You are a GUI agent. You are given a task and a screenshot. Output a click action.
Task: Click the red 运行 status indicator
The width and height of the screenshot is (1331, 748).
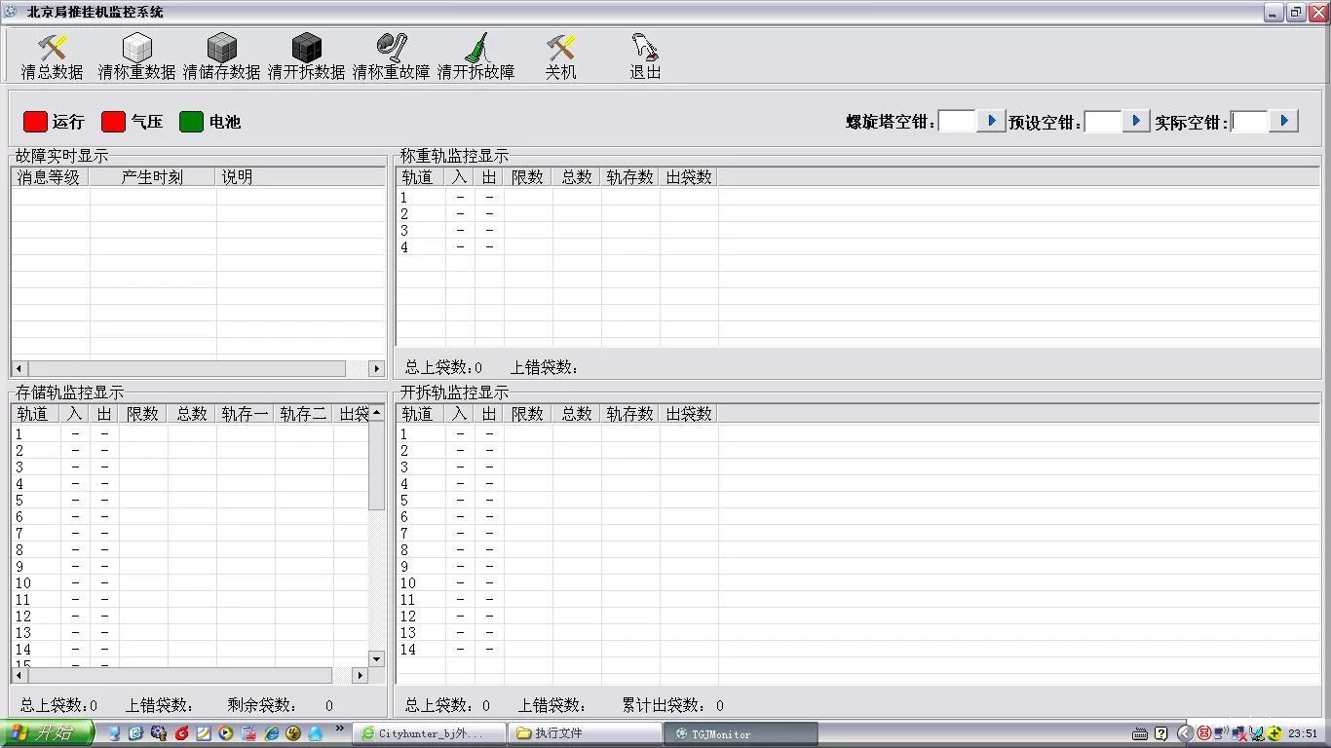click(x=36, y=122)
